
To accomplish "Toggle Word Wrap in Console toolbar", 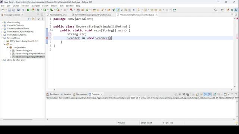I will [201, 94].
